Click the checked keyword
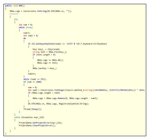This screenshot has width=149, height=140. tap(14, 14)
